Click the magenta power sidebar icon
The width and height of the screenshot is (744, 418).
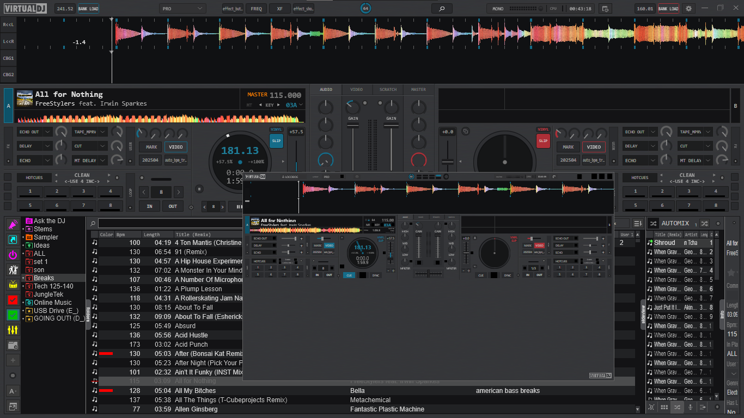point(13,255)
